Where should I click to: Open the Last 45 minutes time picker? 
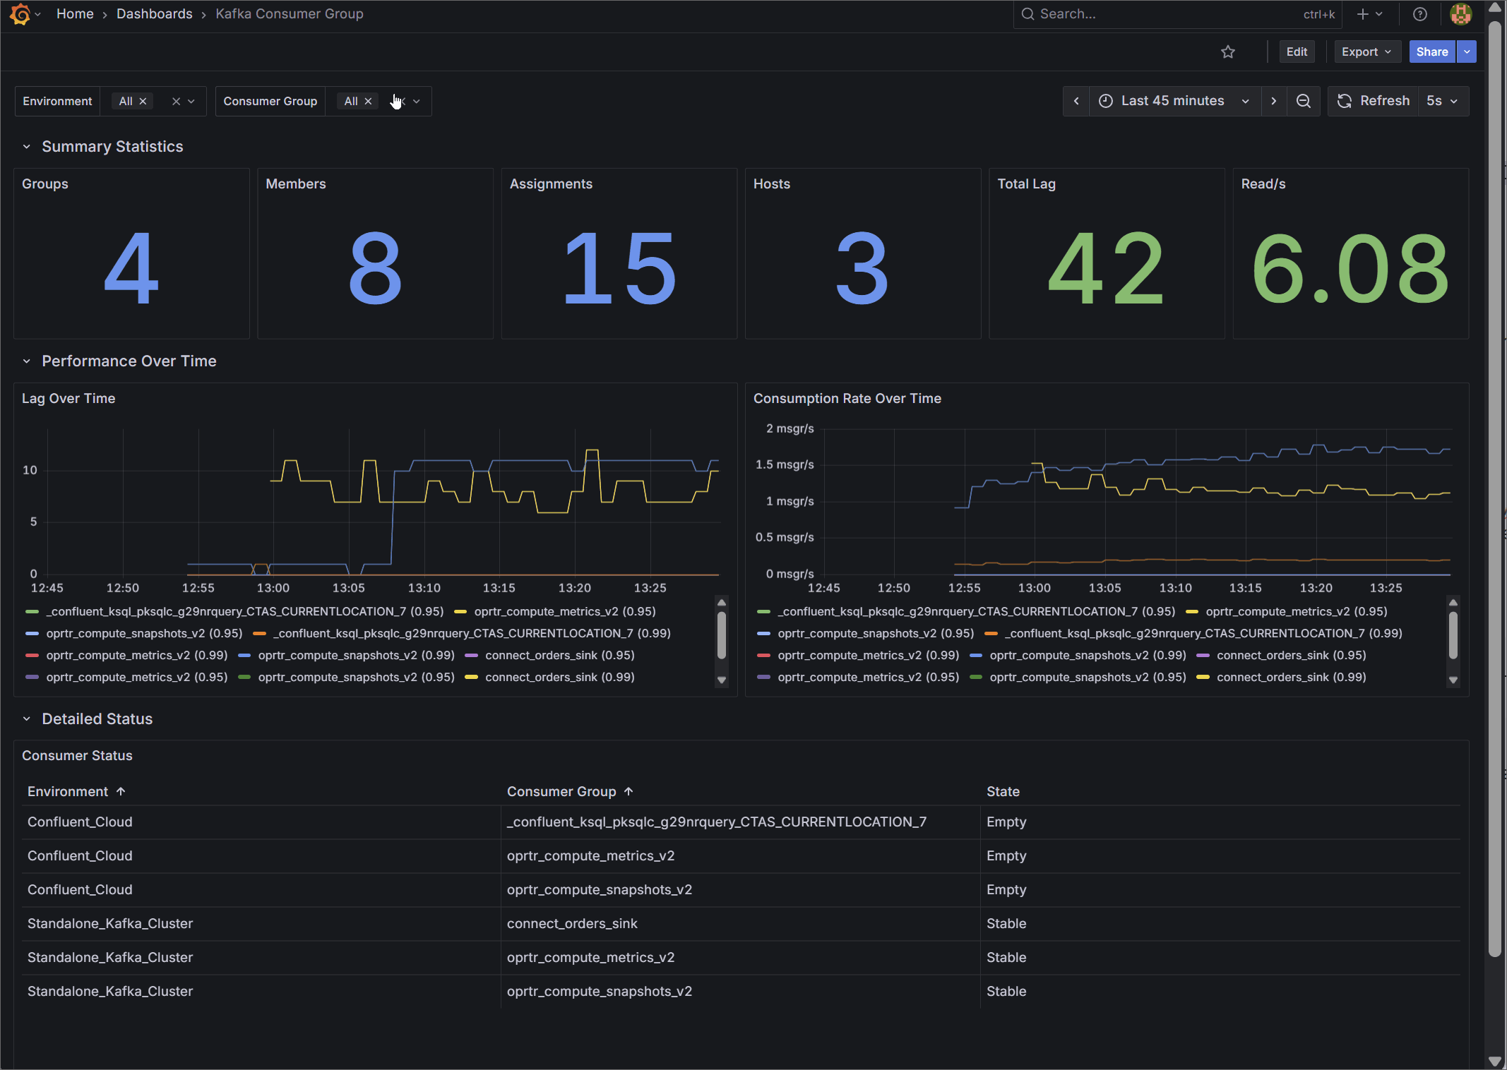[x=1174, y=101]
